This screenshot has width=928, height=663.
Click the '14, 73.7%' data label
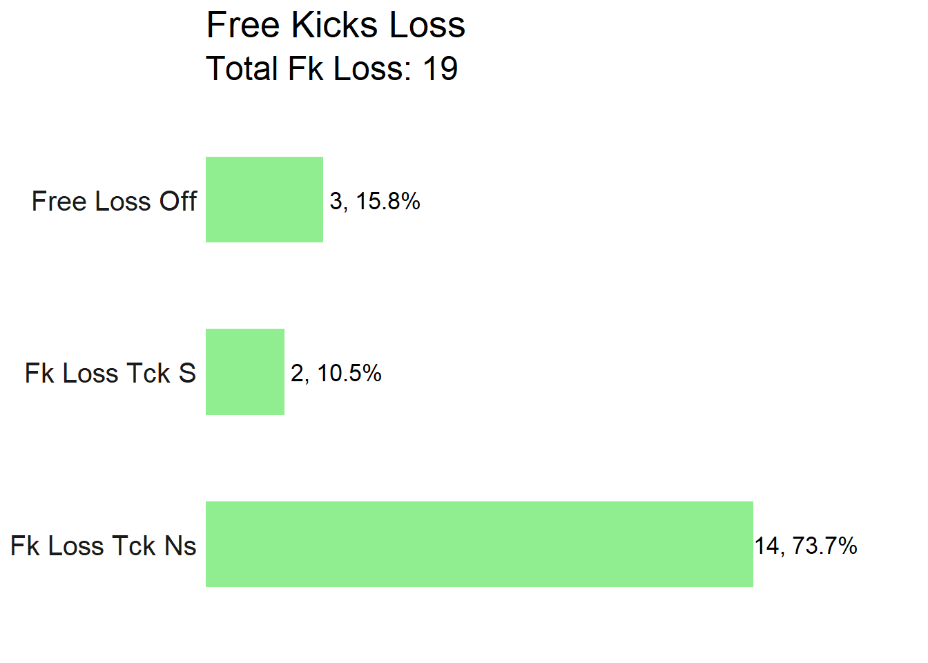(806, 546)
